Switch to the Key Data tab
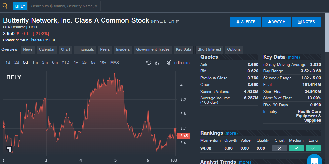 coord(184,50)
